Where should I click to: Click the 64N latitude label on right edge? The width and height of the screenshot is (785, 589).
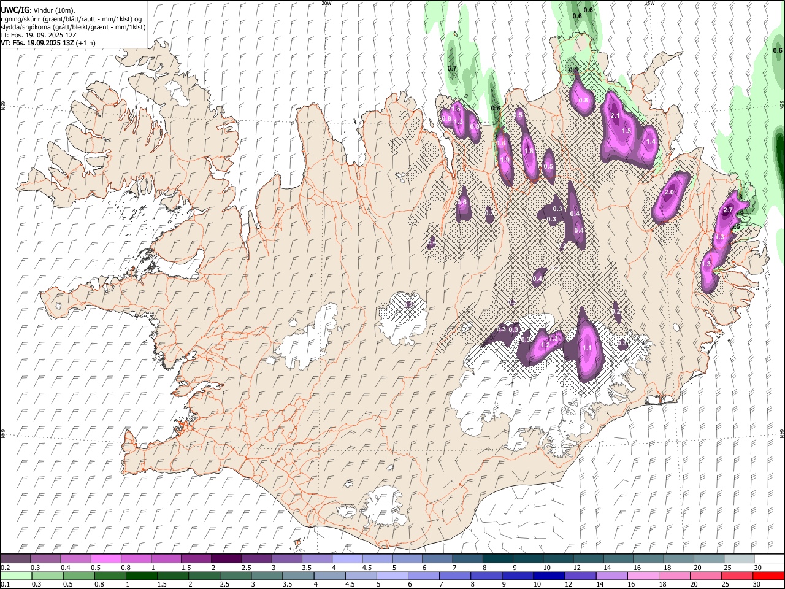click(782, 433)
